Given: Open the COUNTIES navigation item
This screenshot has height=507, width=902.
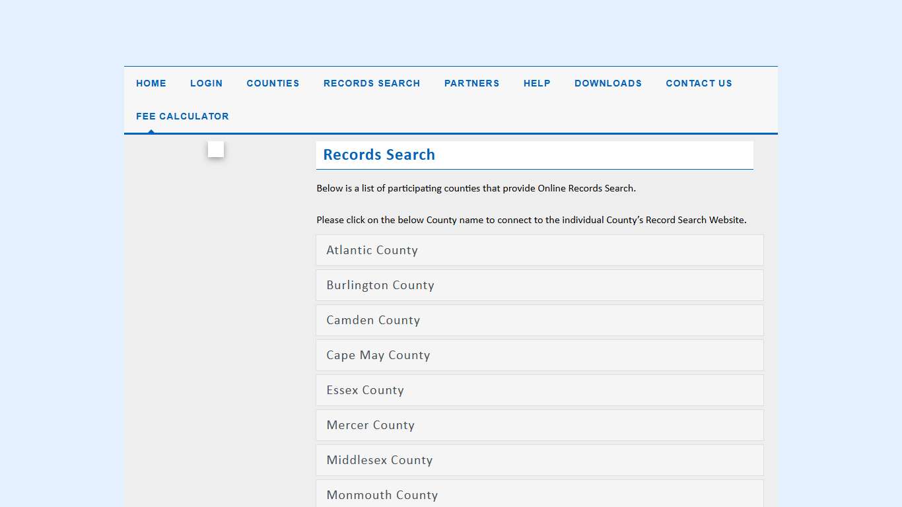Looking at the screenshot, I should [x=273, y=83].
